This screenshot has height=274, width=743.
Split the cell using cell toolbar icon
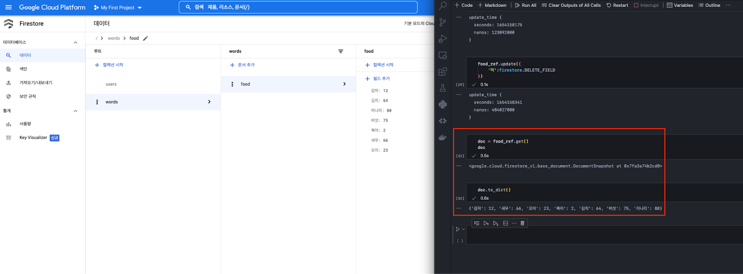point(506,223)
